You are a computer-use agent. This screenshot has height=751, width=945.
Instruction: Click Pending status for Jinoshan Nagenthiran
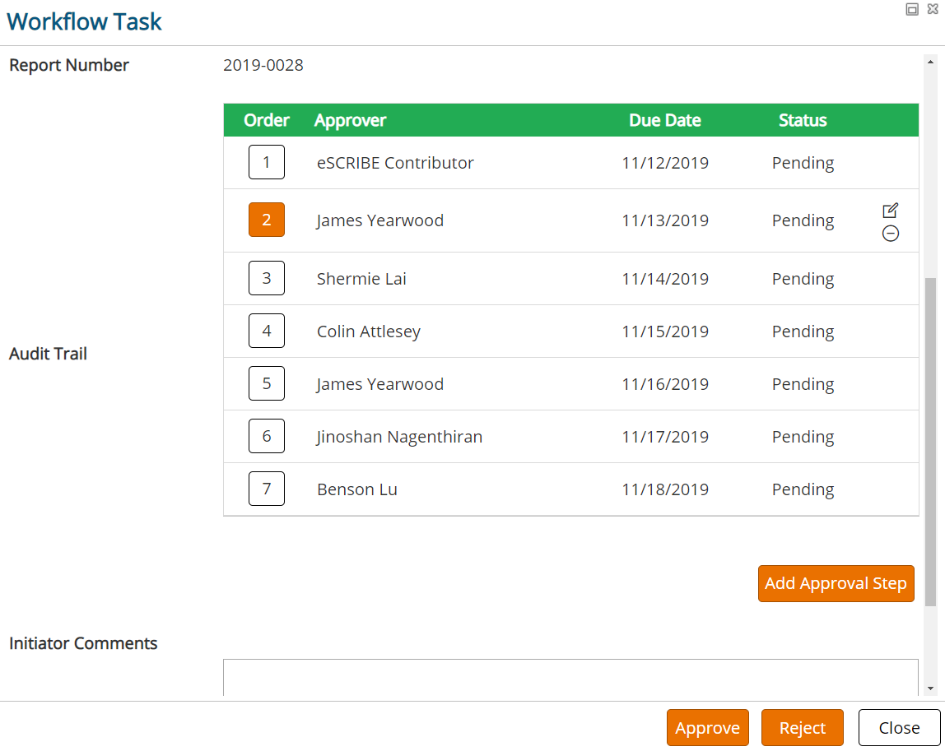[803, 438]
